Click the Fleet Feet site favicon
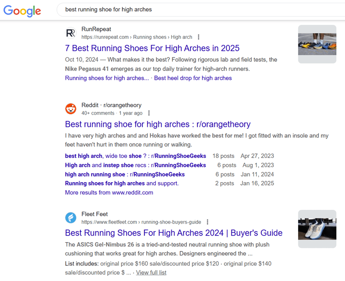The width and height of the screenshot is (345, 281). (x=71, y=217)
